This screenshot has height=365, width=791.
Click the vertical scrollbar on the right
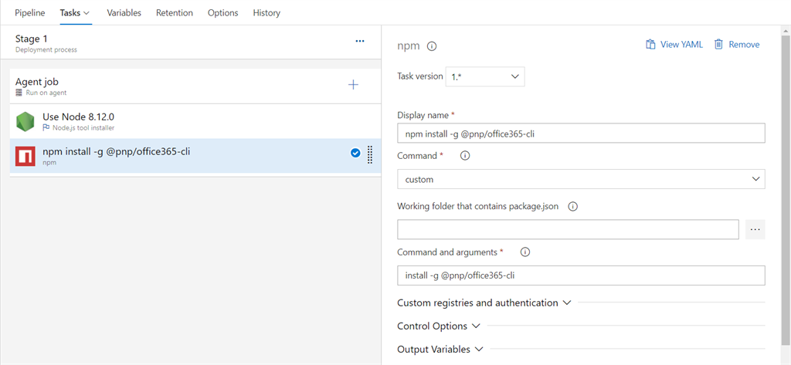tap(786, 191)
